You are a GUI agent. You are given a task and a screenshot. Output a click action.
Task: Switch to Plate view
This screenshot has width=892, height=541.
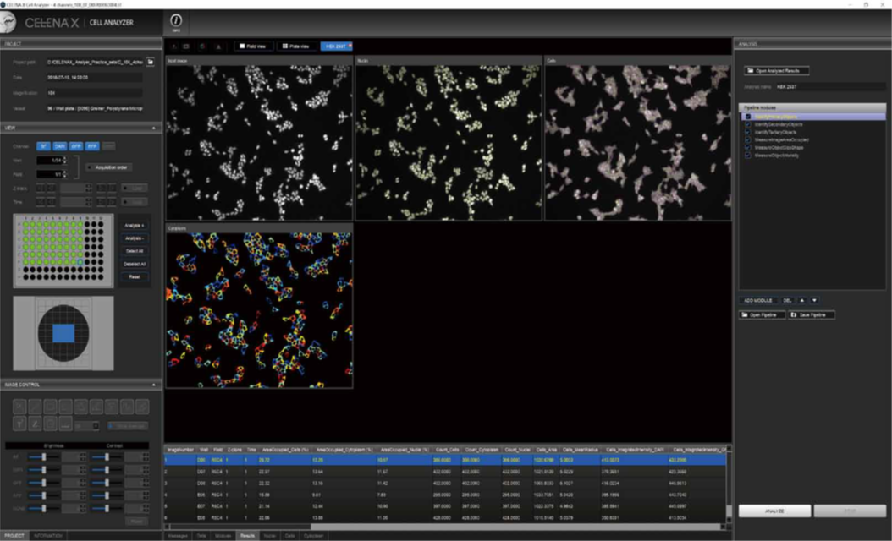[x=297, y=46]
